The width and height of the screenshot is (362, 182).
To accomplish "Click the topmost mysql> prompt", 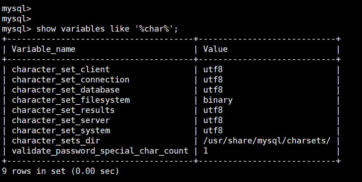I will pos(16,8).
